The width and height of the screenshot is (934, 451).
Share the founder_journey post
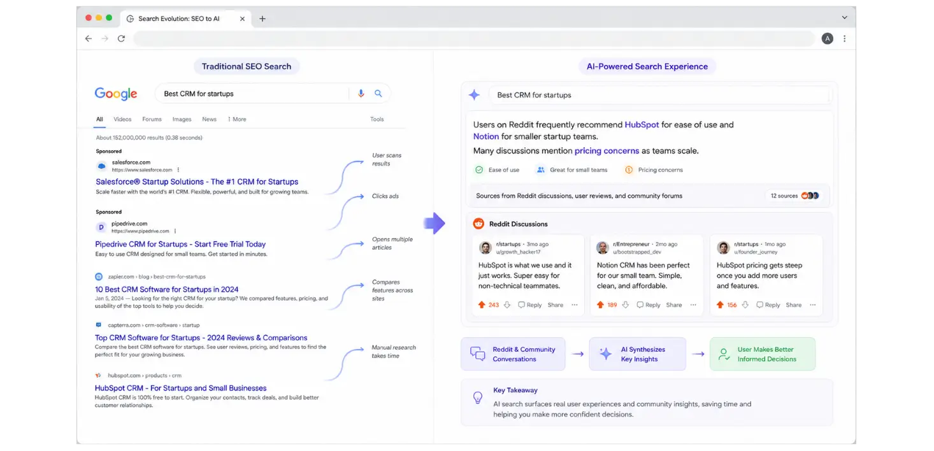coord(794,305)
